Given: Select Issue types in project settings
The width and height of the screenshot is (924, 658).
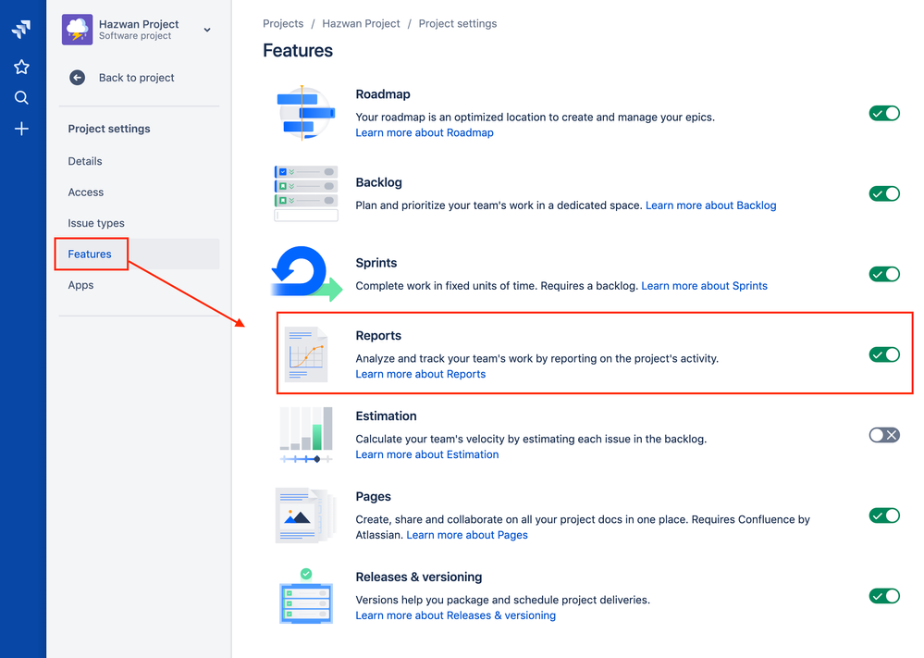Looking at the screenshot, I should 96,223.
